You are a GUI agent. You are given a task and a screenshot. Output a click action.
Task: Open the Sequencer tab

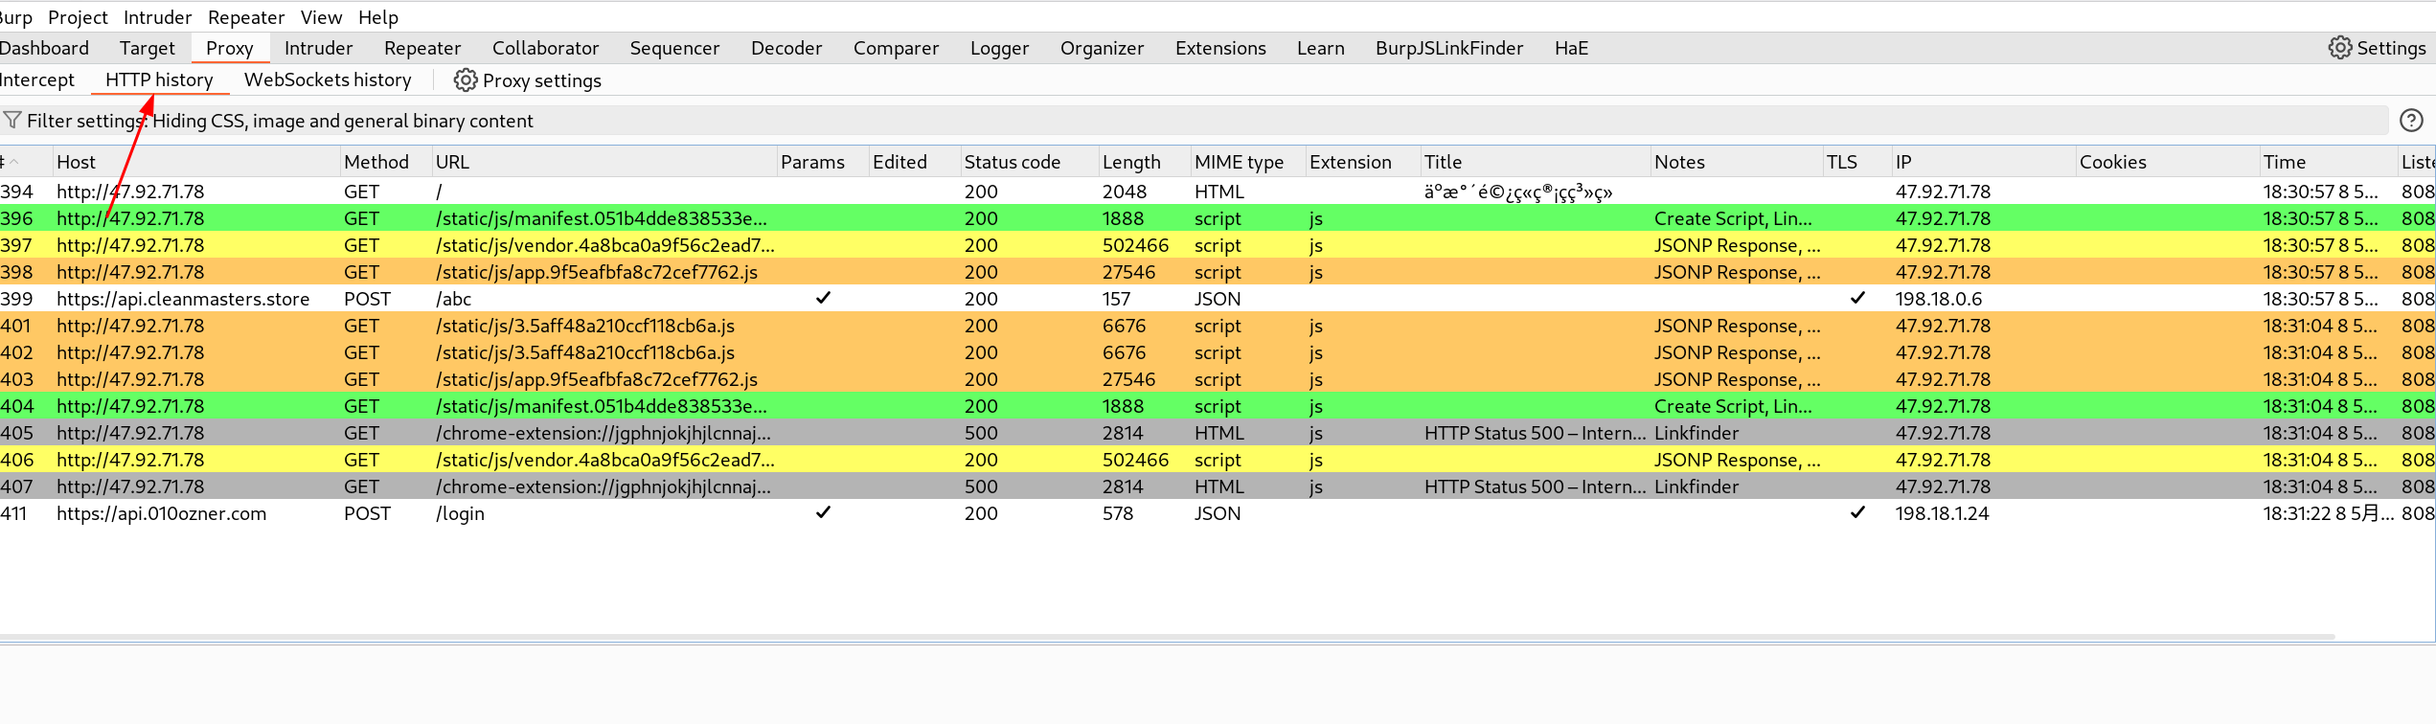tap(674, 48)
